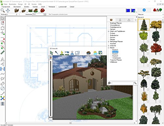
Task: Open the plants library trees icon
Action: click(x=157, y=10)
